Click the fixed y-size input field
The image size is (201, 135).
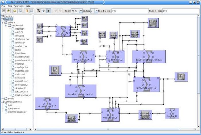[181, 11]
